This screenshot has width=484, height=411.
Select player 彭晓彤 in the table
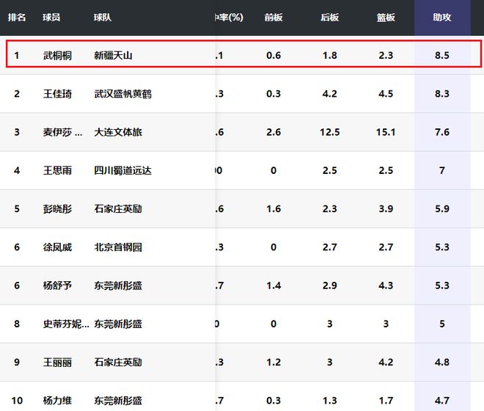(57, 209)
